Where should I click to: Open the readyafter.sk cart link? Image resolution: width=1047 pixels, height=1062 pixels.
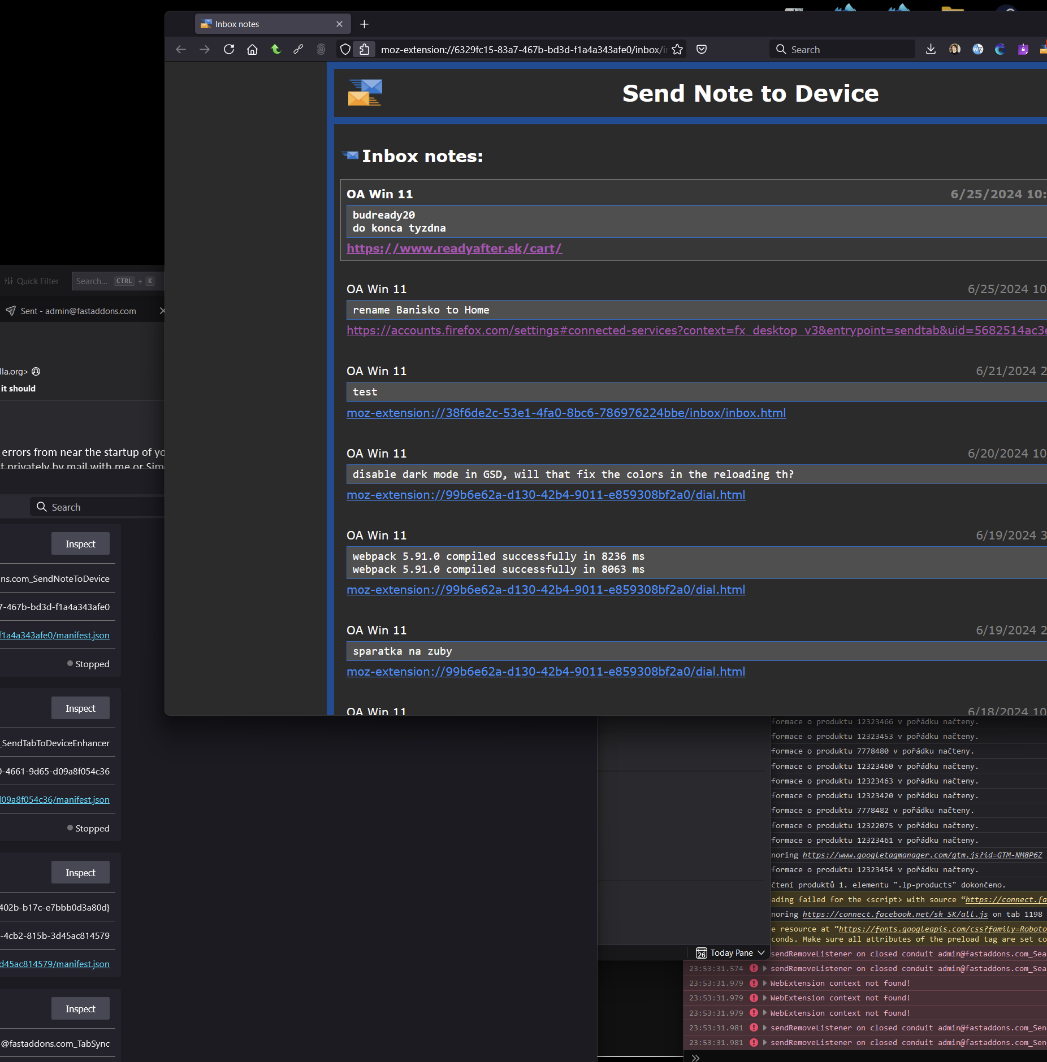click(454, 249)
